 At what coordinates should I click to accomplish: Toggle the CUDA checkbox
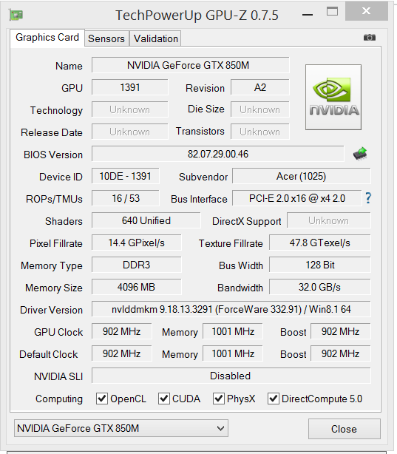coord(164,399)
